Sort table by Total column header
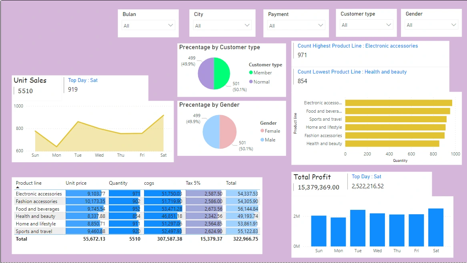The width and height of the screenshot is (467, 263). click(x=231, y=183)
